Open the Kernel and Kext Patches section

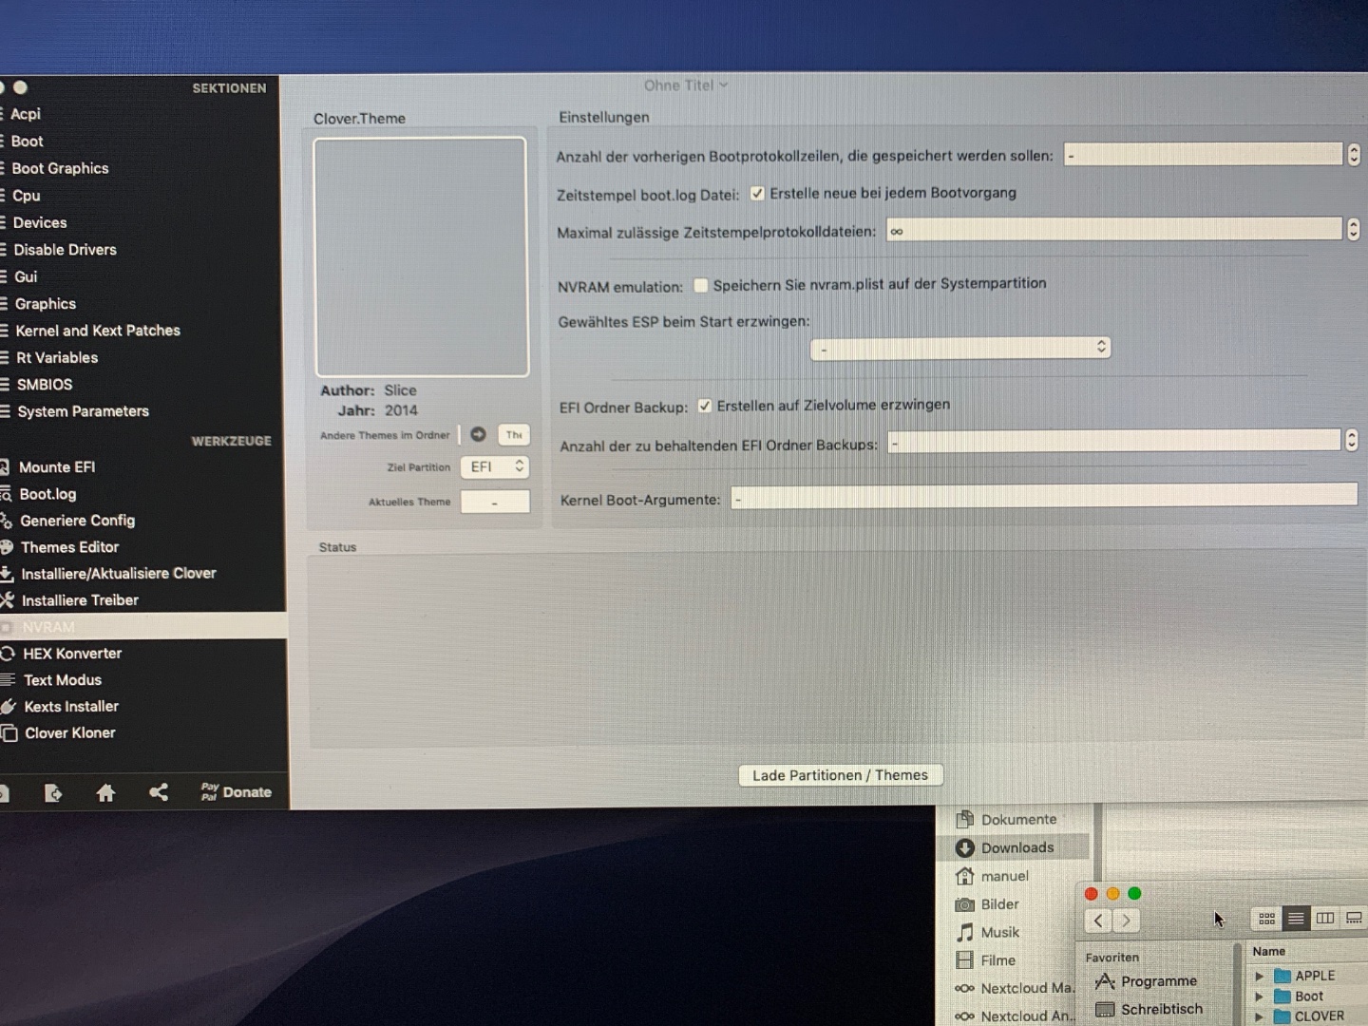97,331
